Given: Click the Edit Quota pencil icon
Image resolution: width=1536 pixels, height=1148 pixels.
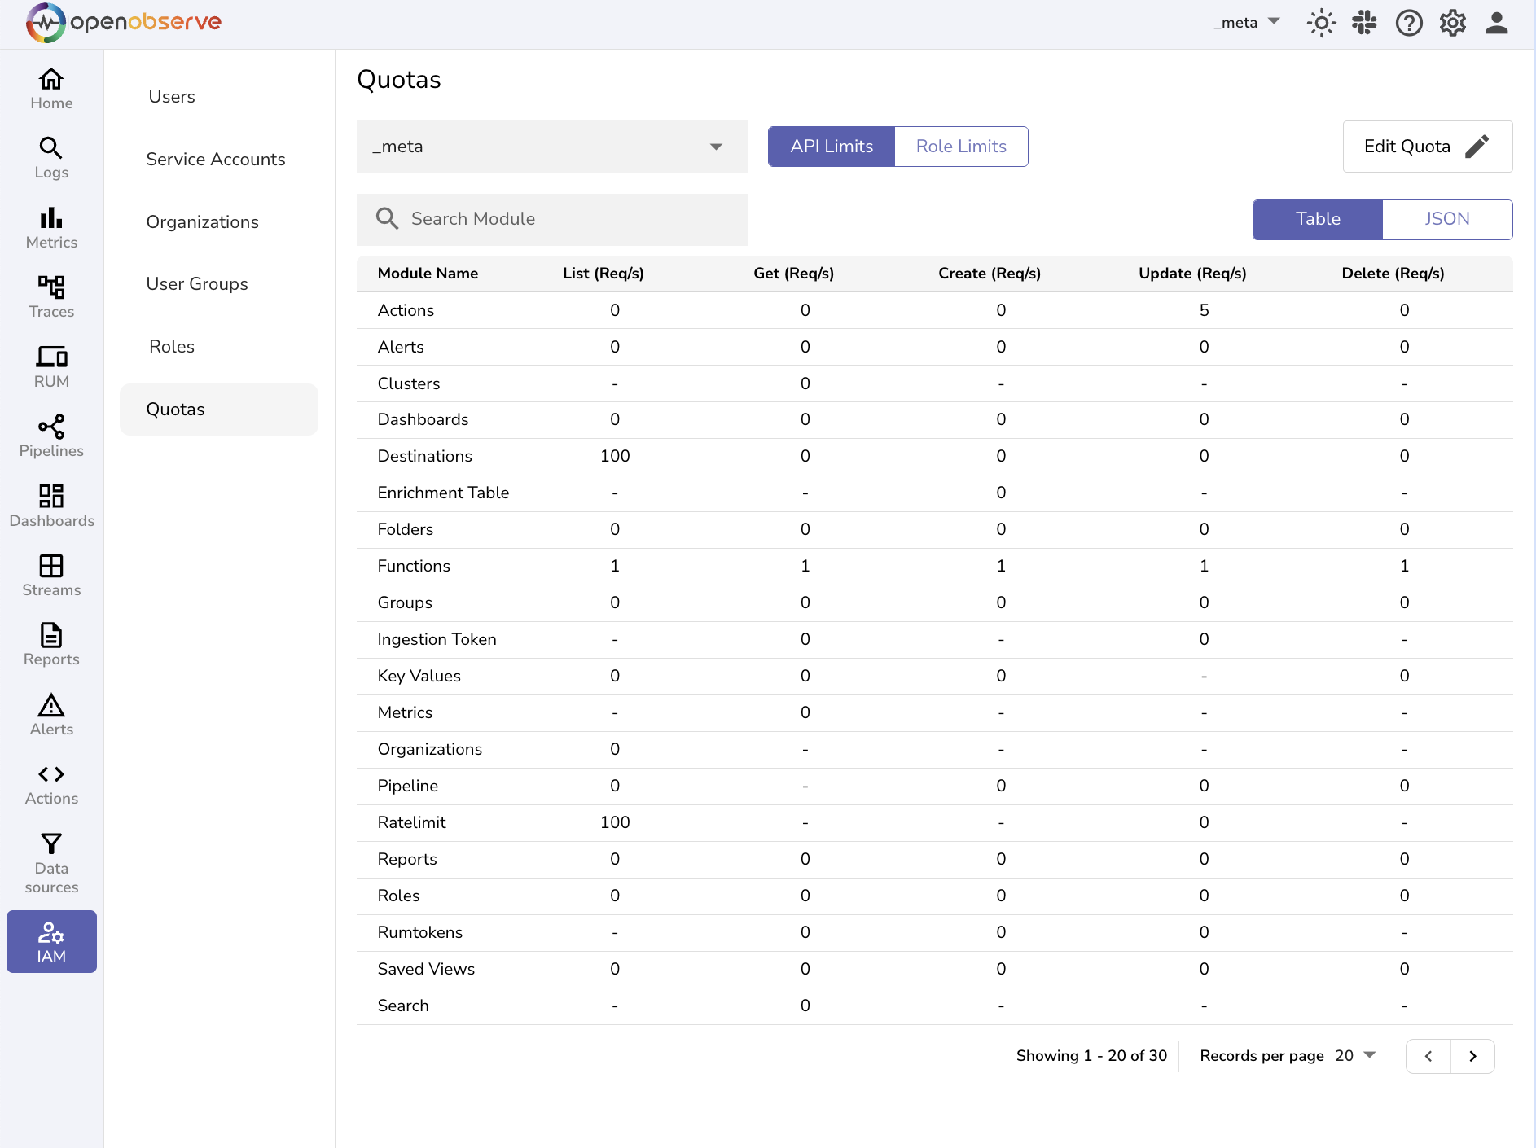Looking at the screenshot, I should (x=1477, y=147).
